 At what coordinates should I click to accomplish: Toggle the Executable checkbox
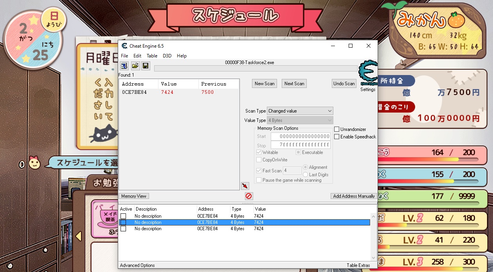coord(298,152)
